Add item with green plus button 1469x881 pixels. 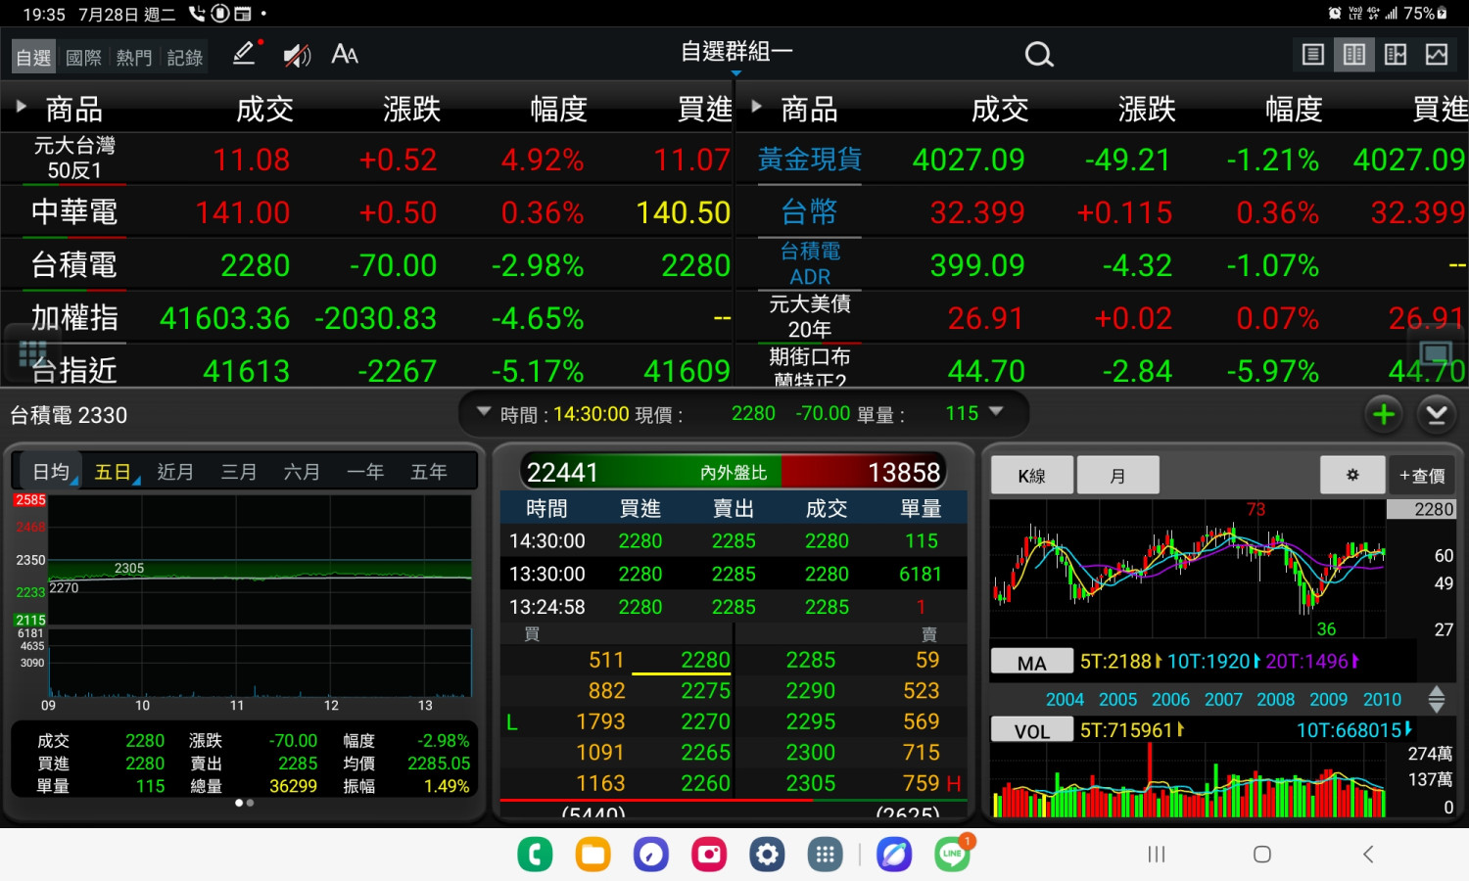tap(1384, 415)
